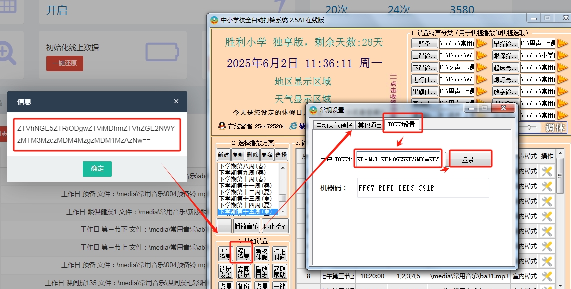
Task: Click the 删除 plan button
Action: tap(252, 155)
